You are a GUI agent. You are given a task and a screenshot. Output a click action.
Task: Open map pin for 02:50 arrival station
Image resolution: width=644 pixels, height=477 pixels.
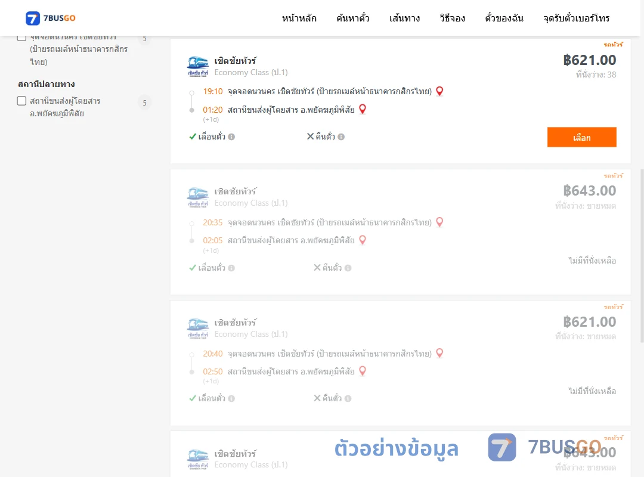tap(363, 371)
